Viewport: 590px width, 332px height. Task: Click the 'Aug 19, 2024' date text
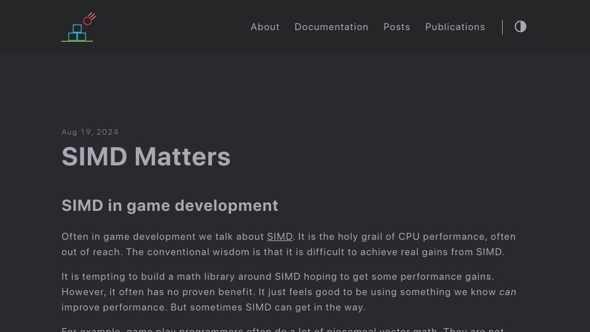[90, 132]
